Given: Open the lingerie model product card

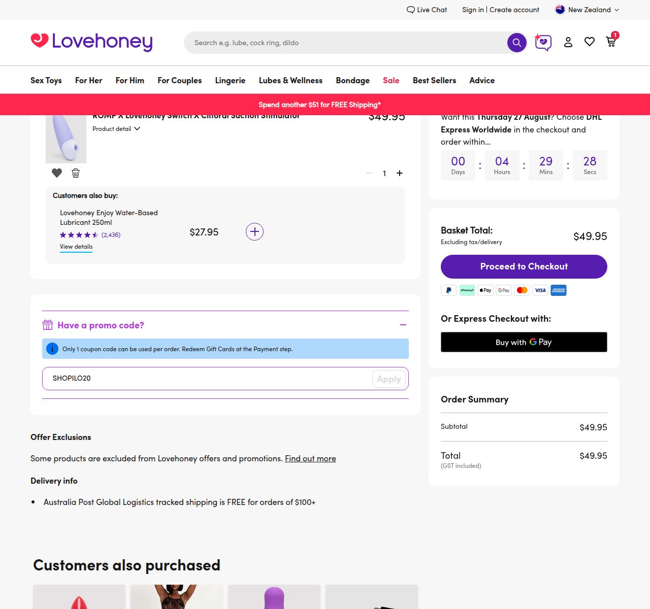Looking at the screenshot, I should coord(177,597).
